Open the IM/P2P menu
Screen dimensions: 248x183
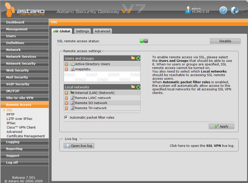pos(24,91)
